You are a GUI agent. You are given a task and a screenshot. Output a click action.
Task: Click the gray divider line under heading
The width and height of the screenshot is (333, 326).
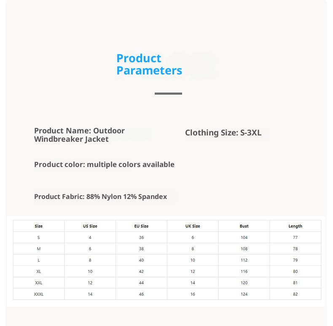[168, 93]
